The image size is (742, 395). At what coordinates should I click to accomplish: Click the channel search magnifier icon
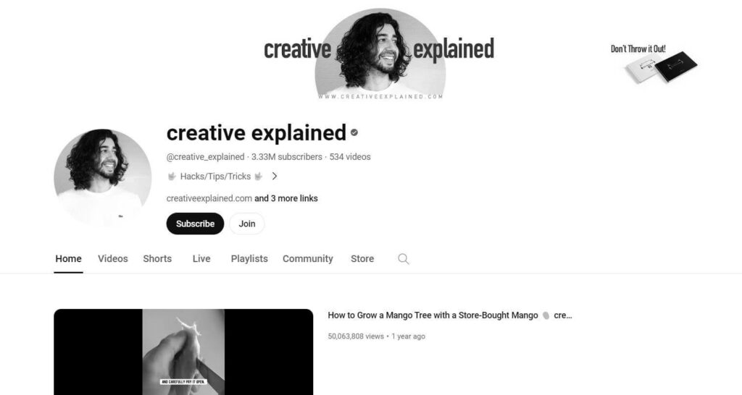(x=403, y=259)
